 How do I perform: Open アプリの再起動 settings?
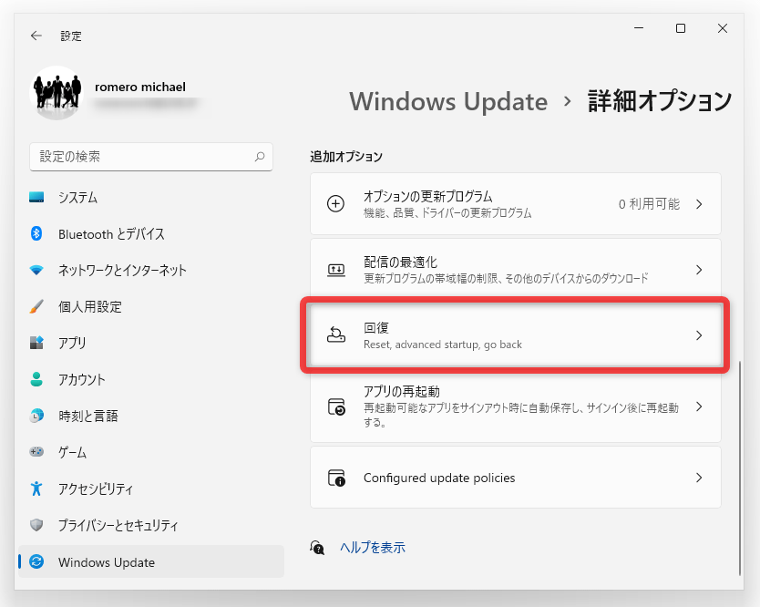pyautogui.click(x=516, y=406)
